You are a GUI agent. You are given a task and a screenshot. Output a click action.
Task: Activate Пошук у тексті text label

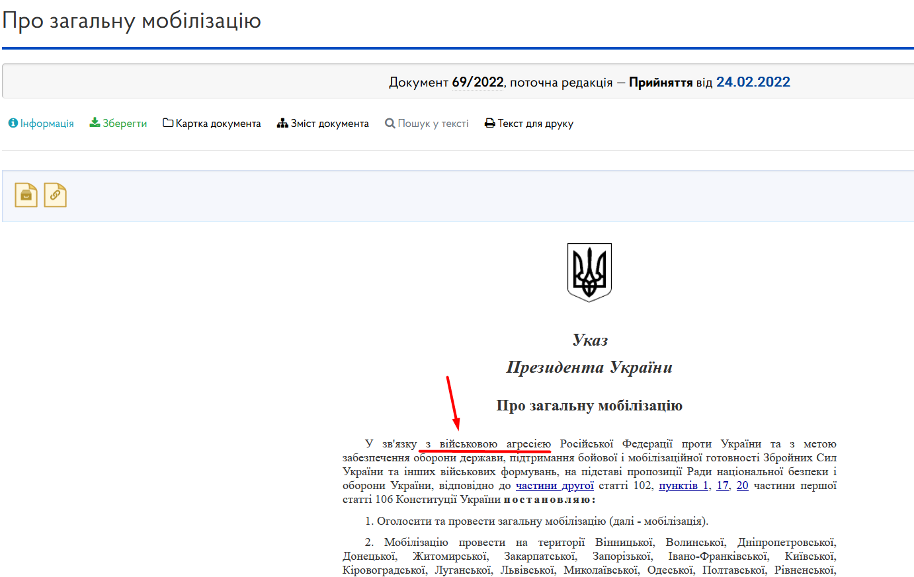433,124
